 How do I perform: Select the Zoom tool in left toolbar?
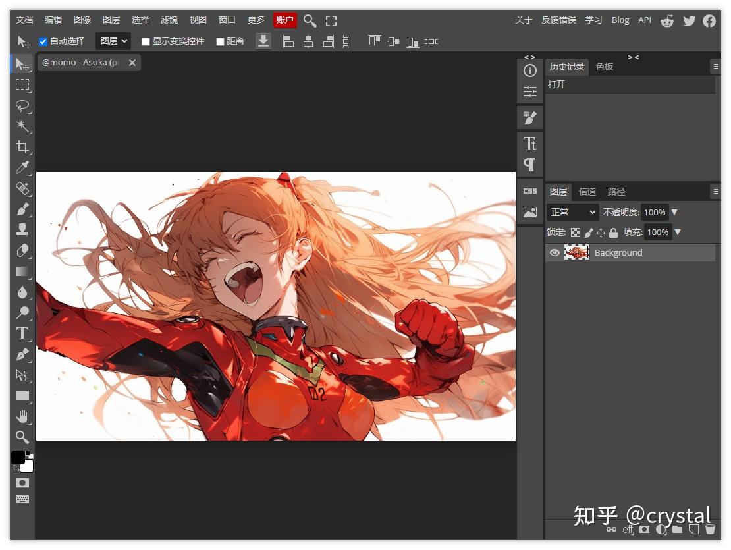(22, 437)
